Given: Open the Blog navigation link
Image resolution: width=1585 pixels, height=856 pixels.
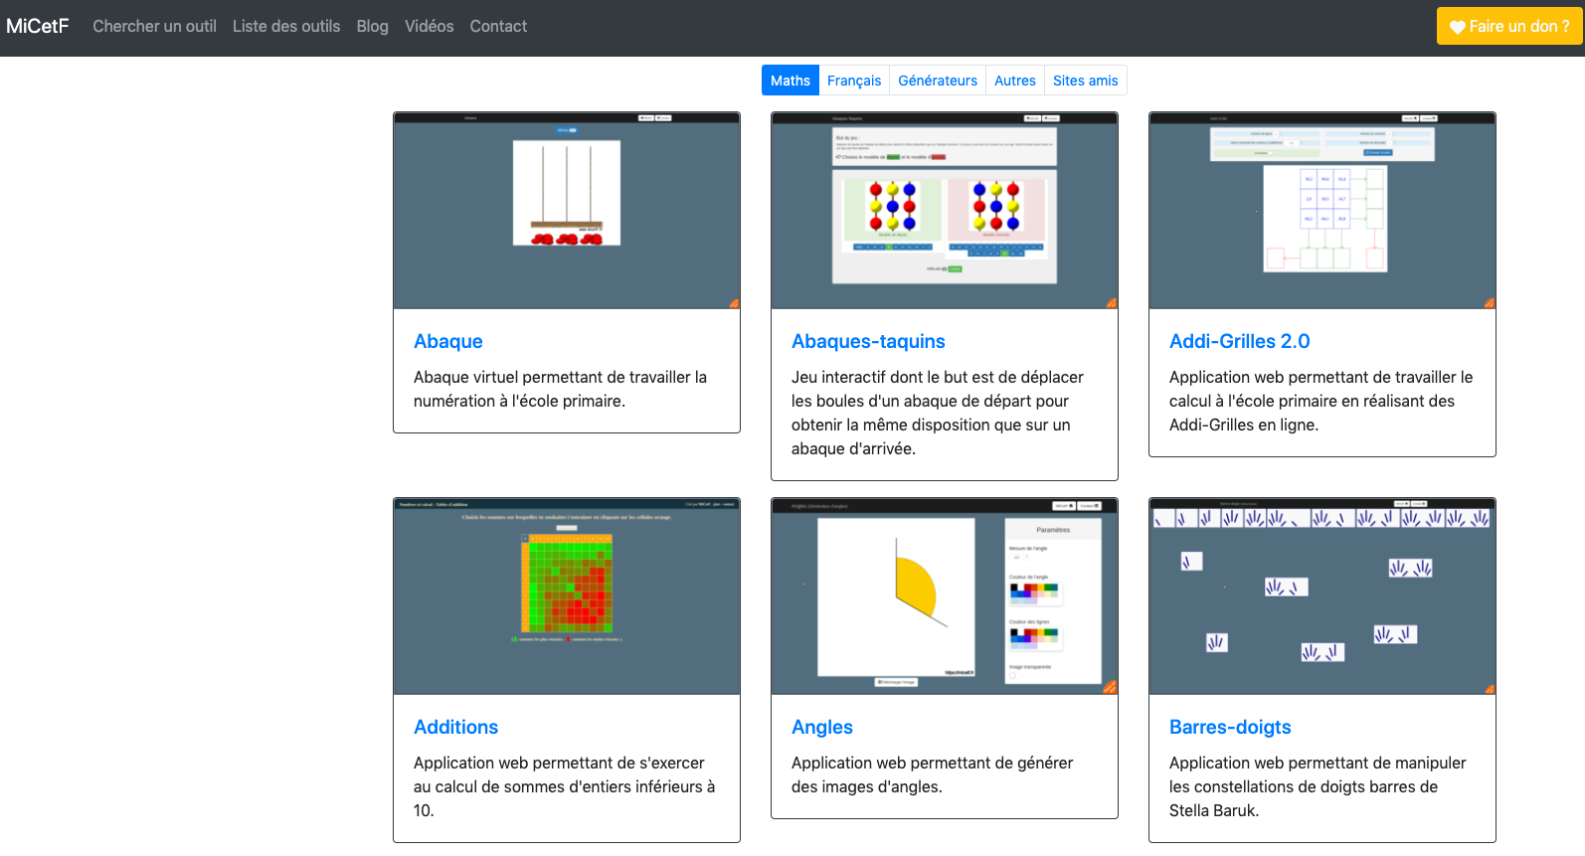Looking at the screenshot, I should pyautogui.click(x=372, y=26).
